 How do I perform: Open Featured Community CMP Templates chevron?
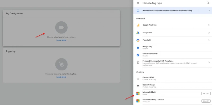click(209, 62)
